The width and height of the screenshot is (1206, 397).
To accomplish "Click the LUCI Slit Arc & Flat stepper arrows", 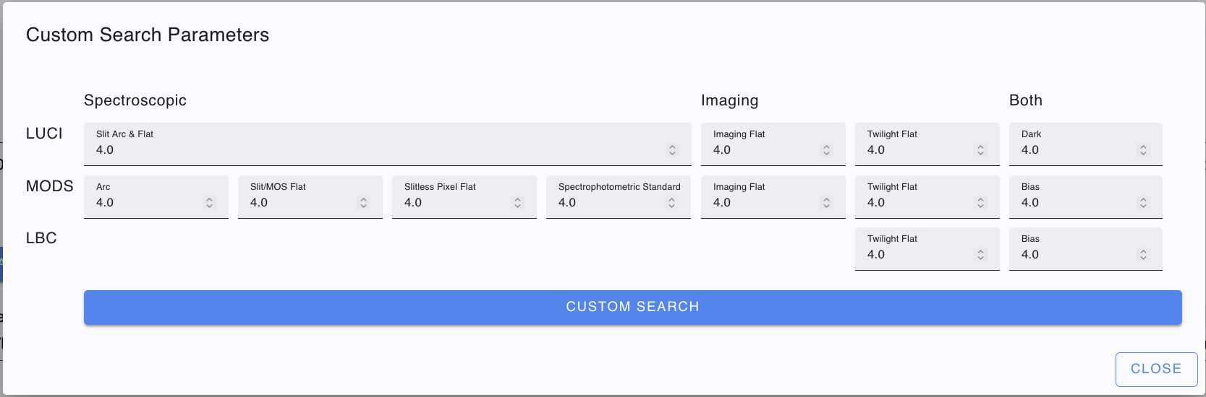I will click(x=672, y=150).
